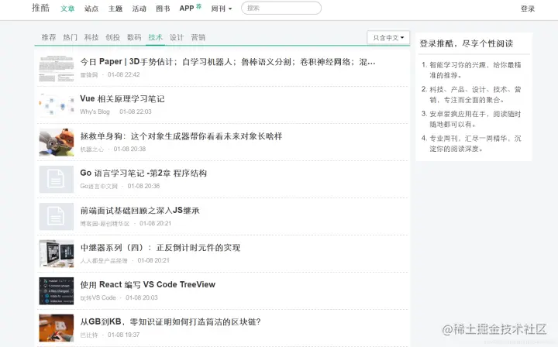The image size is (558, 347).
Task: Switch to the 推荐 category tab
Action: point(49,37)
